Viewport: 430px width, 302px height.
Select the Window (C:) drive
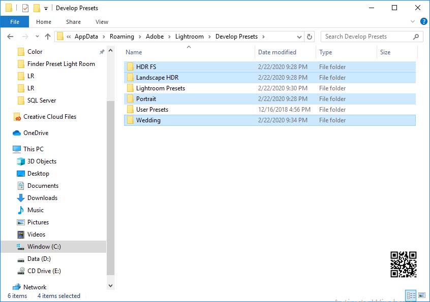[44, 246]
